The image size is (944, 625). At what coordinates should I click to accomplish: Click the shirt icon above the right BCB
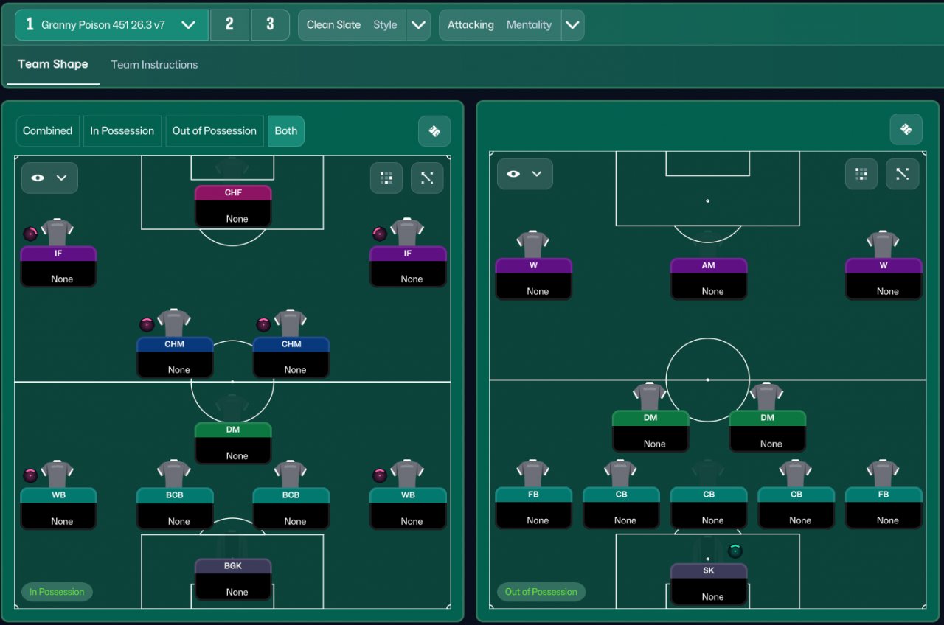pos(291,474)
